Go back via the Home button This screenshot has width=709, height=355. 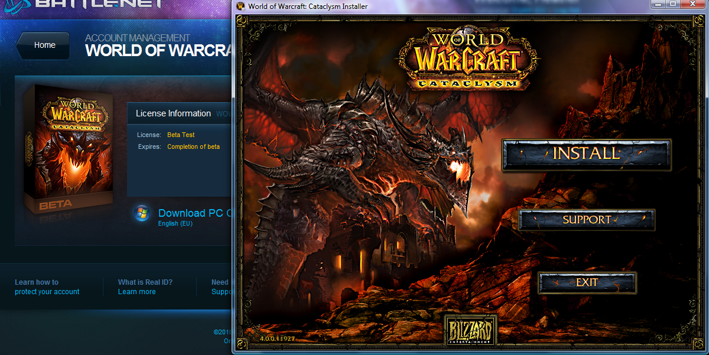tap(43, 45)
